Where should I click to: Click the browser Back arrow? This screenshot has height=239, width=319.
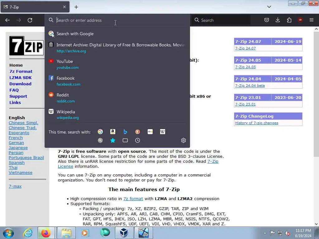coord(7,20)
